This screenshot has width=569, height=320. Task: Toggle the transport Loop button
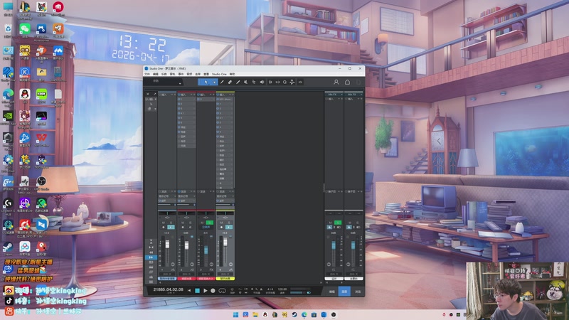click(x=222, y=291)
